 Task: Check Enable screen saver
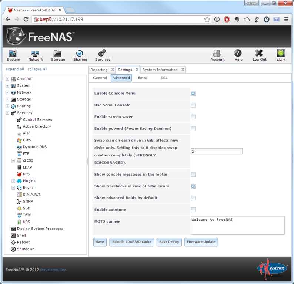tap(193, 117)
